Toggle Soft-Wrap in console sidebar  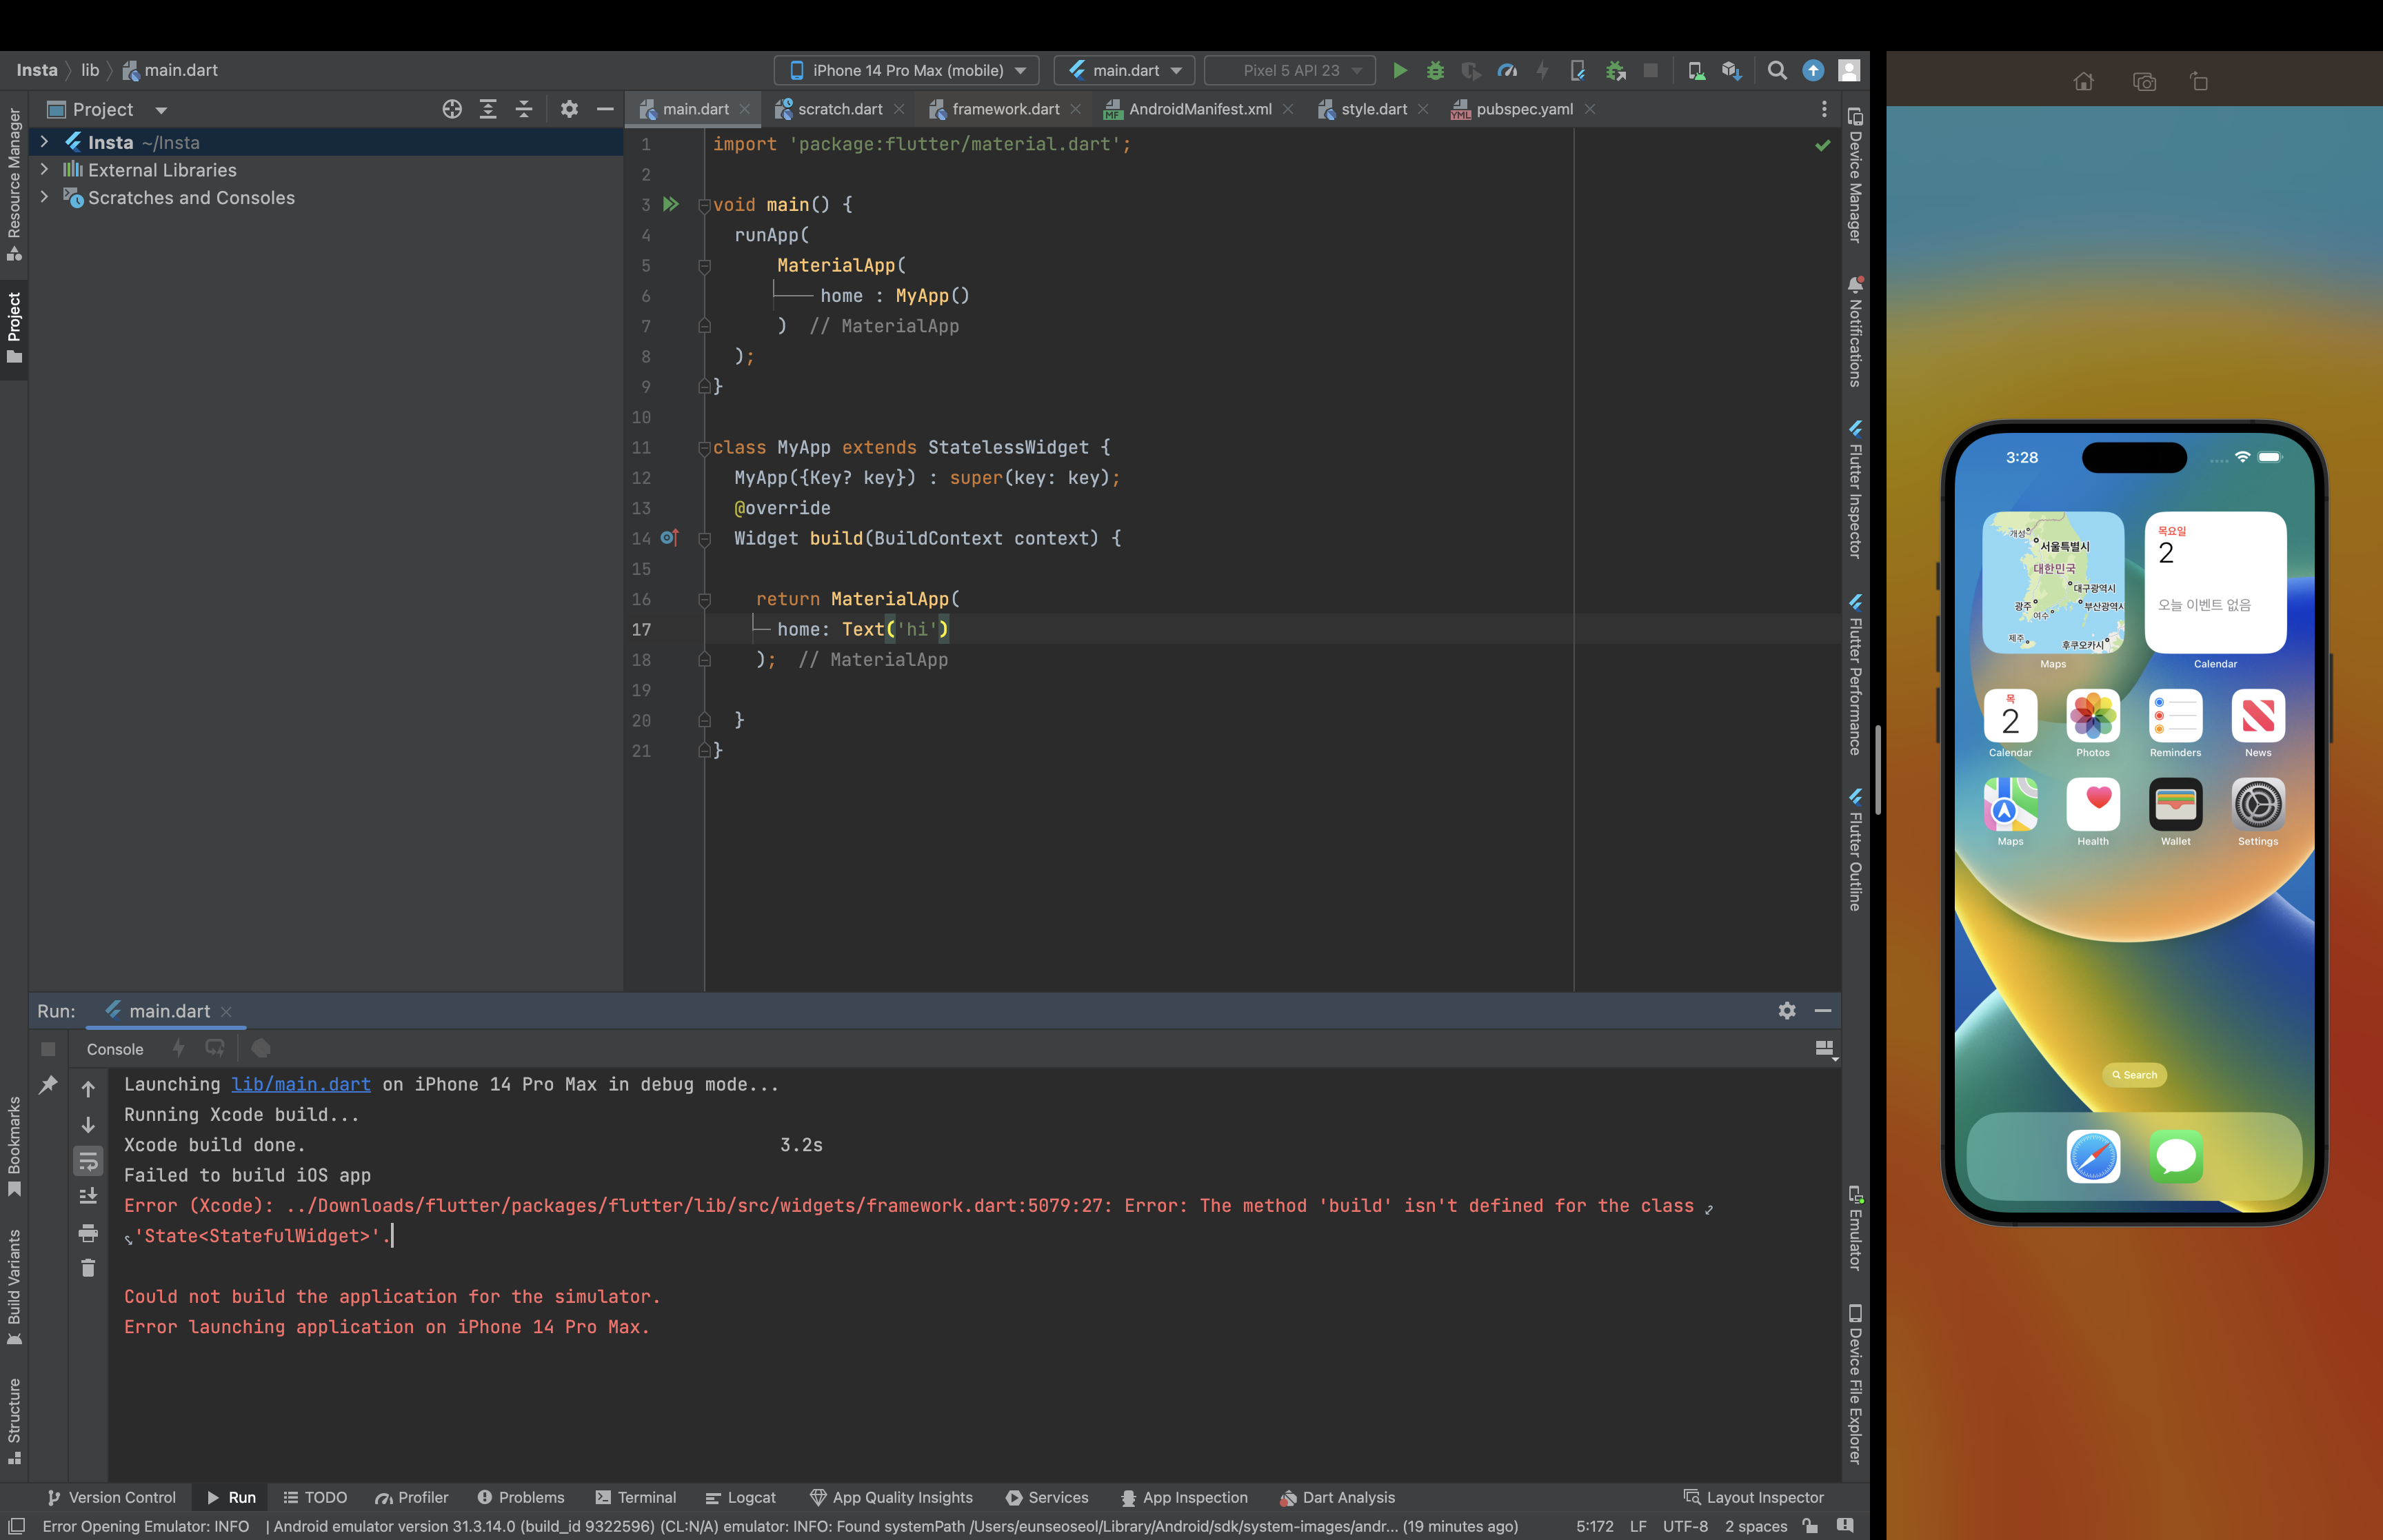point(88,1161)
